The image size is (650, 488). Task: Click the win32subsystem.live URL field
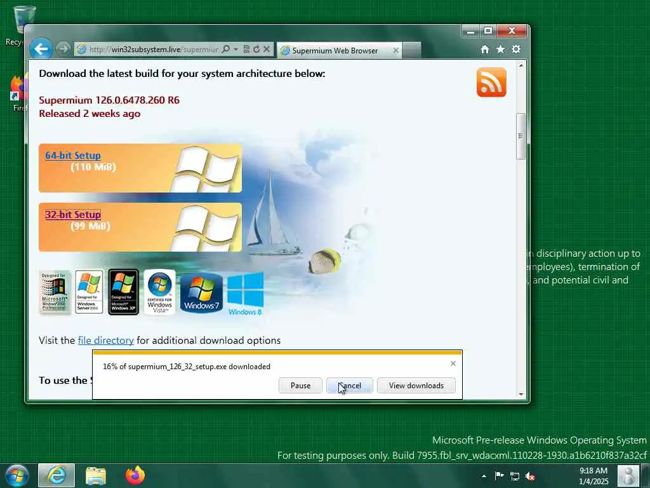[x=154, y=50]
